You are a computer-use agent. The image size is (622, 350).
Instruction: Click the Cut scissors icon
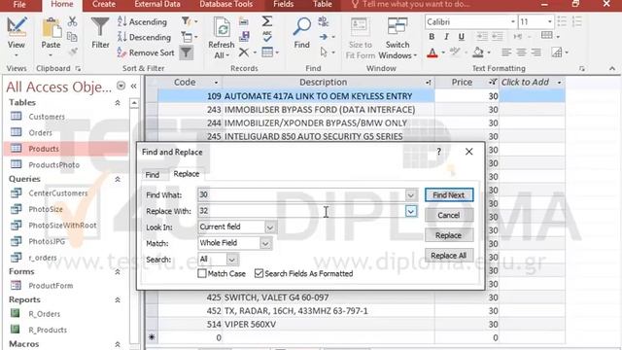click(x=72, y=21)
